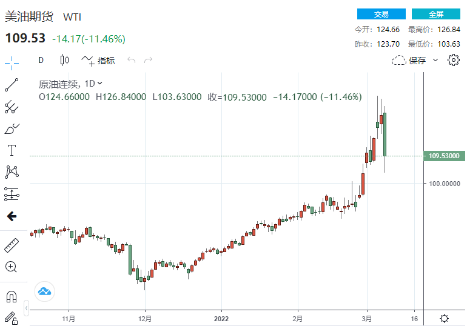The height and width of the screenshot is (326, 467).
Task: Toggle magnet mode on
Action: [12, 296]
